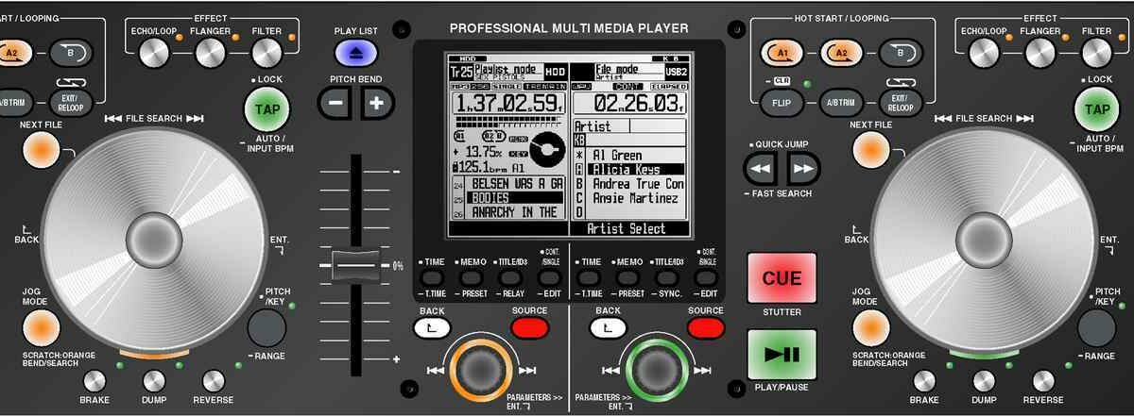Screen dimensions: 1134x416
Task: Click the pitch bend plus button
Action: [x=375, y=102]
